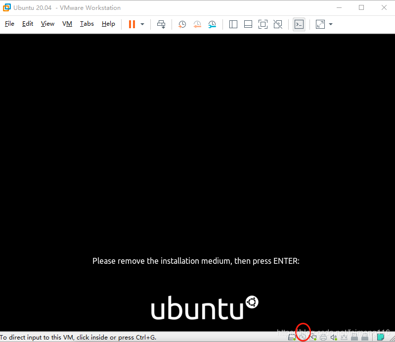Open the power options dropdown arrow beside pause
Screen dimensions: 395x342
coord(142,24)
